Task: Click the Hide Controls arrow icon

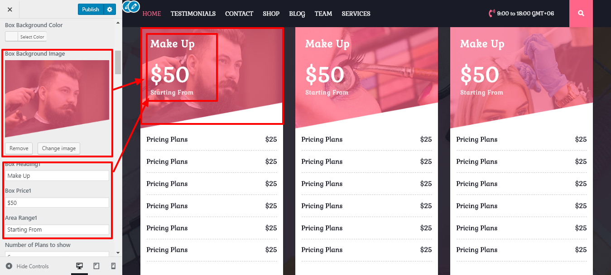Action: point(9,266)
